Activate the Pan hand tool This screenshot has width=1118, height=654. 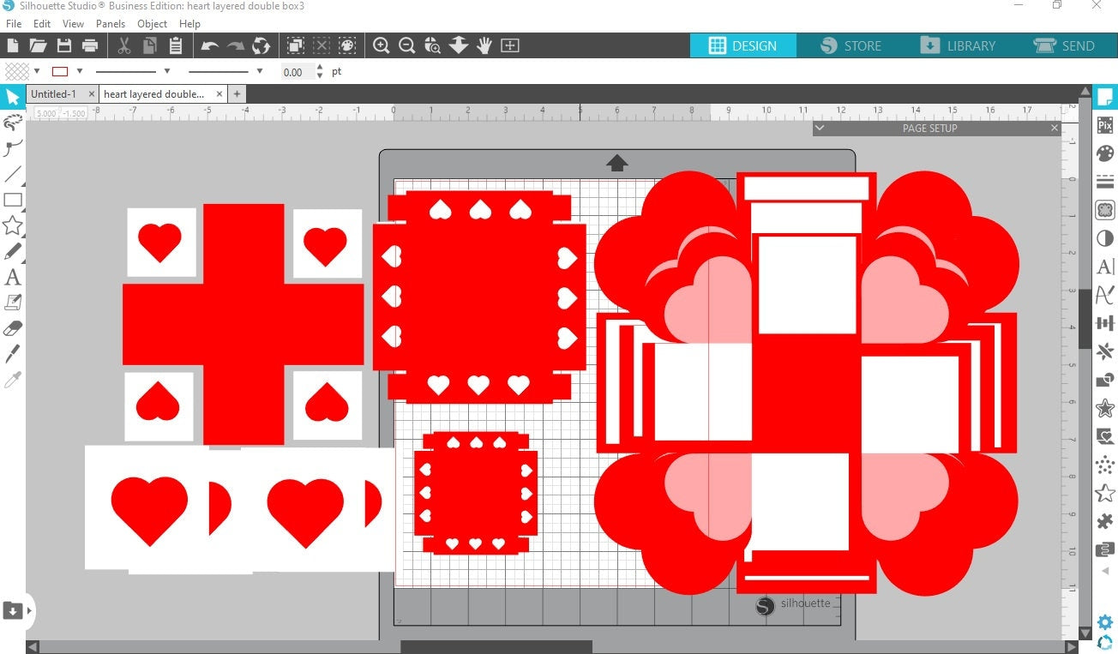tap(484, 45)
